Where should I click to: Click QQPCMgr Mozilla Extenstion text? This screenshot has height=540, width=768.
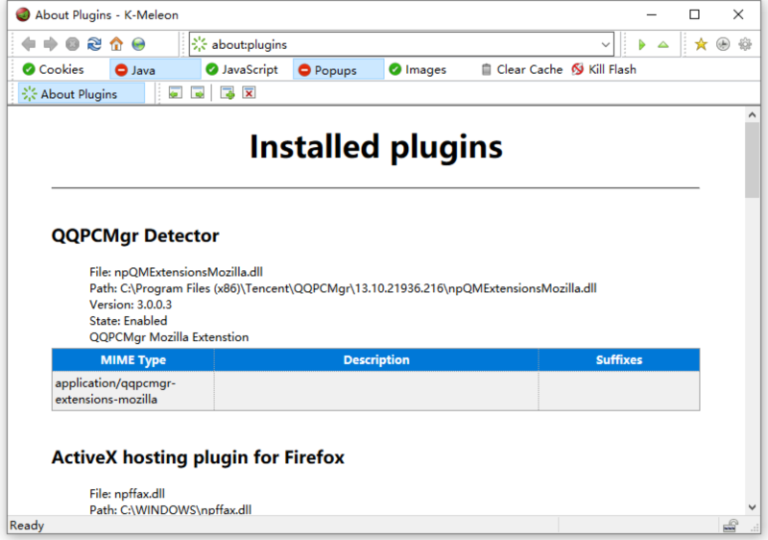coord(169,337)
